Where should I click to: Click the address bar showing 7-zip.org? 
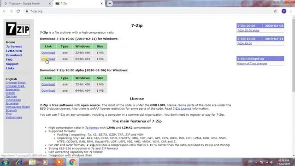click(x=148, y=11)
